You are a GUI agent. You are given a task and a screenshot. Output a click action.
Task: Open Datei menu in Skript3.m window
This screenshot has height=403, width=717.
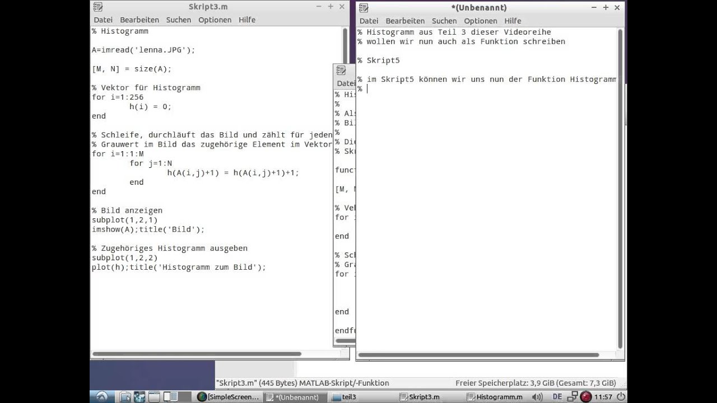pyautogui.click(x=103, y=20)
